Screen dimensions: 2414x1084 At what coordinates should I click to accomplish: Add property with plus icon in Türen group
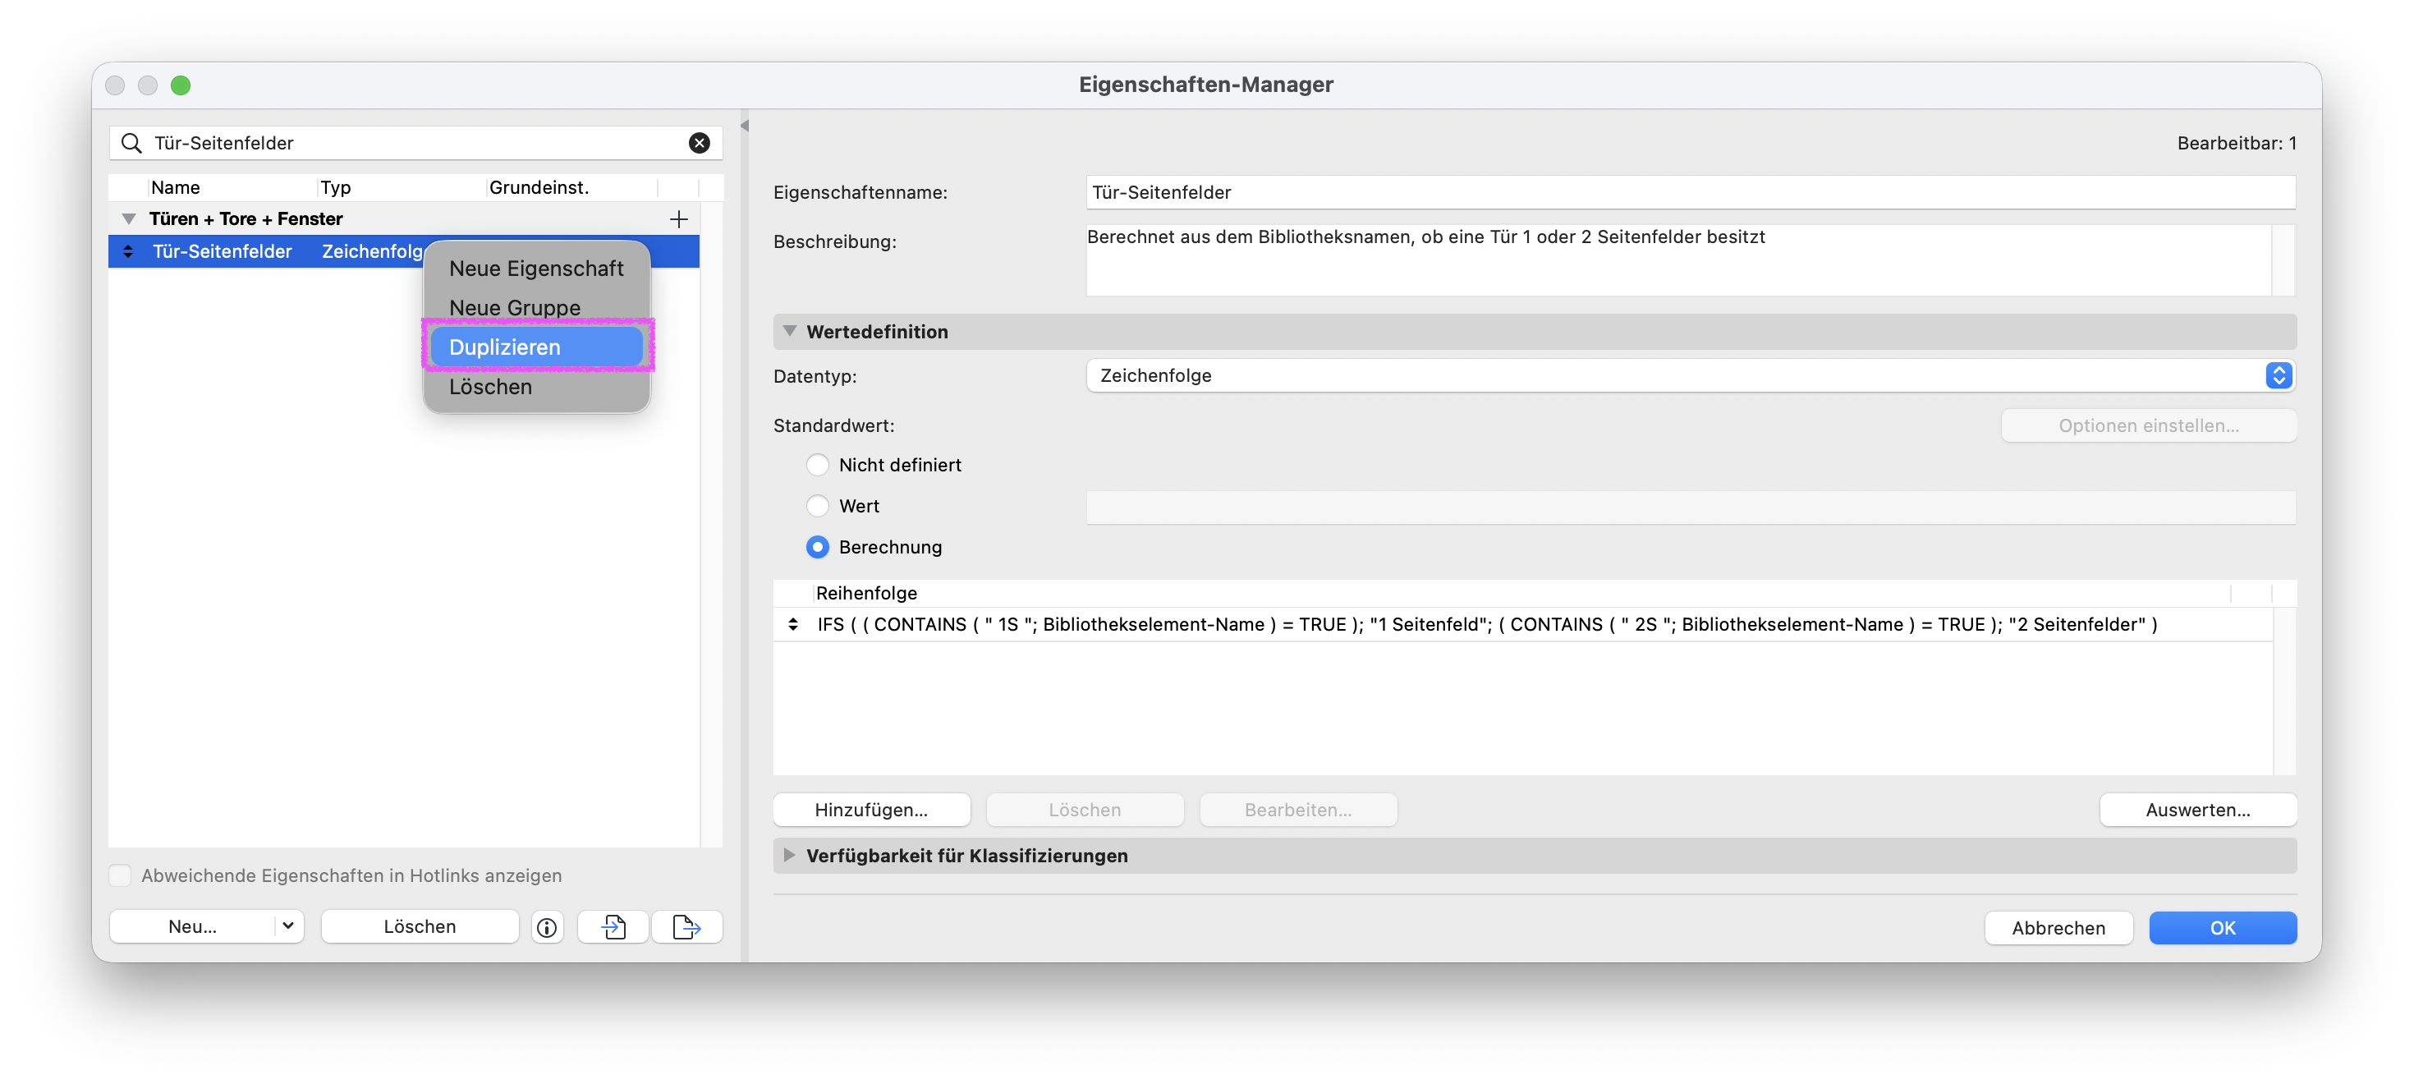[678, 219]
